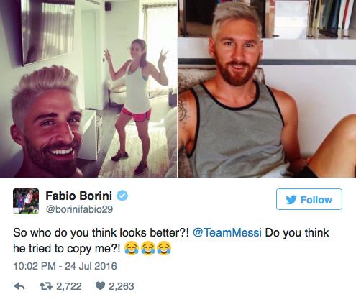
Task: Follow Fabio Borini's account
Action: tap(309, 199)
